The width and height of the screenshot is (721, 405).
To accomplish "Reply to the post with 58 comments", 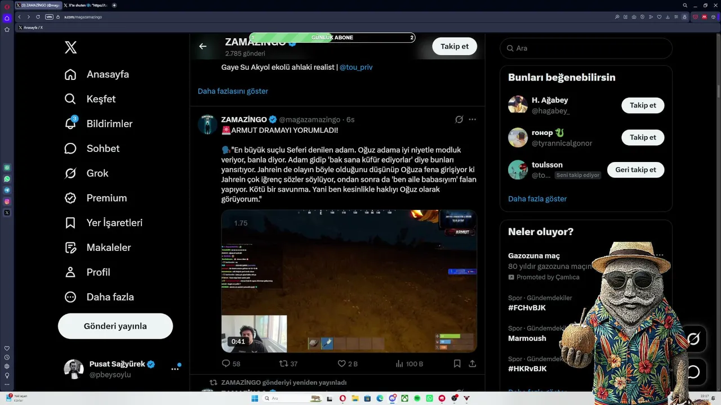I will tap(231, 364).
